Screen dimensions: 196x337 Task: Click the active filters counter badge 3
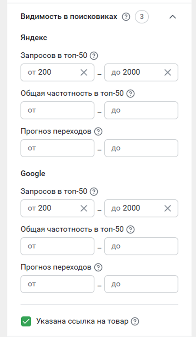(x=142, y=17)
